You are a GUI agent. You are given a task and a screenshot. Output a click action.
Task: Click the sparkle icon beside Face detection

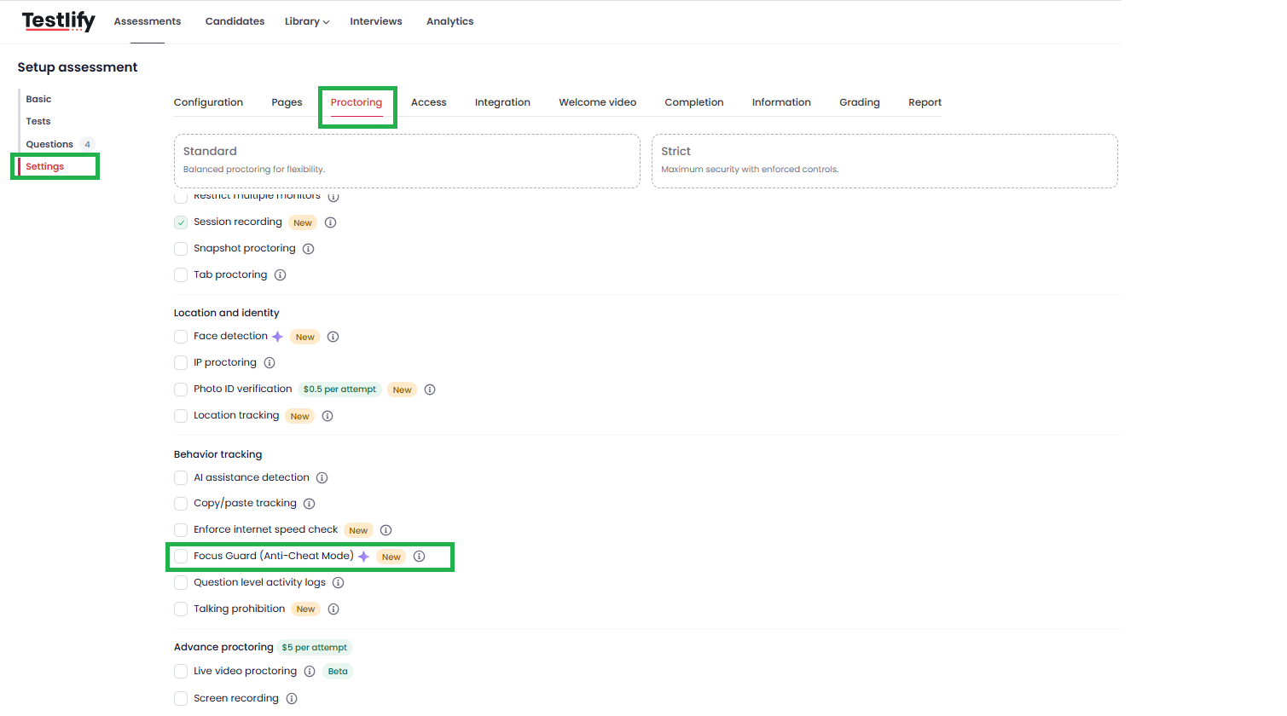[x=277, y=337]
